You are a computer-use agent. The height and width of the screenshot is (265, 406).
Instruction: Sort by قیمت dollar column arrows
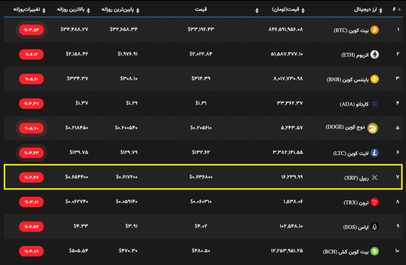(257, 10)
